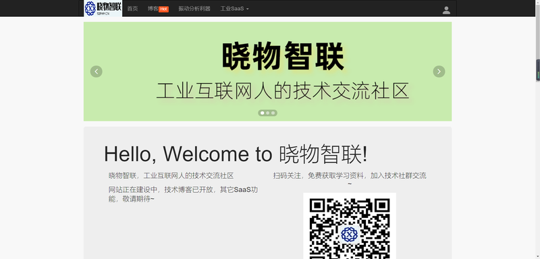
Task: Open the 首页 nav item
Action: (132, 9)
